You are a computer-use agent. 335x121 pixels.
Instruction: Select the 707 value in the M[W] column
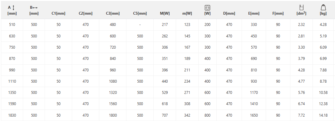point(165,115)
